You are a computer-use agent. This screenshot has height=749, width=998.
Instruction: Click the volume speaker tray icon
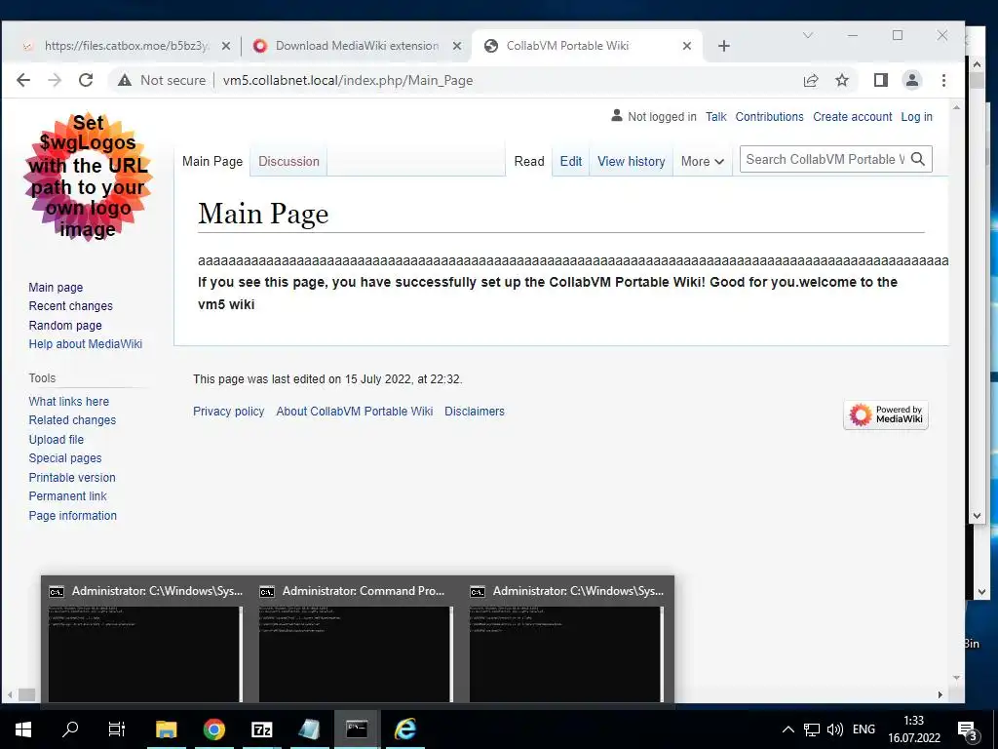coord(834,729)
